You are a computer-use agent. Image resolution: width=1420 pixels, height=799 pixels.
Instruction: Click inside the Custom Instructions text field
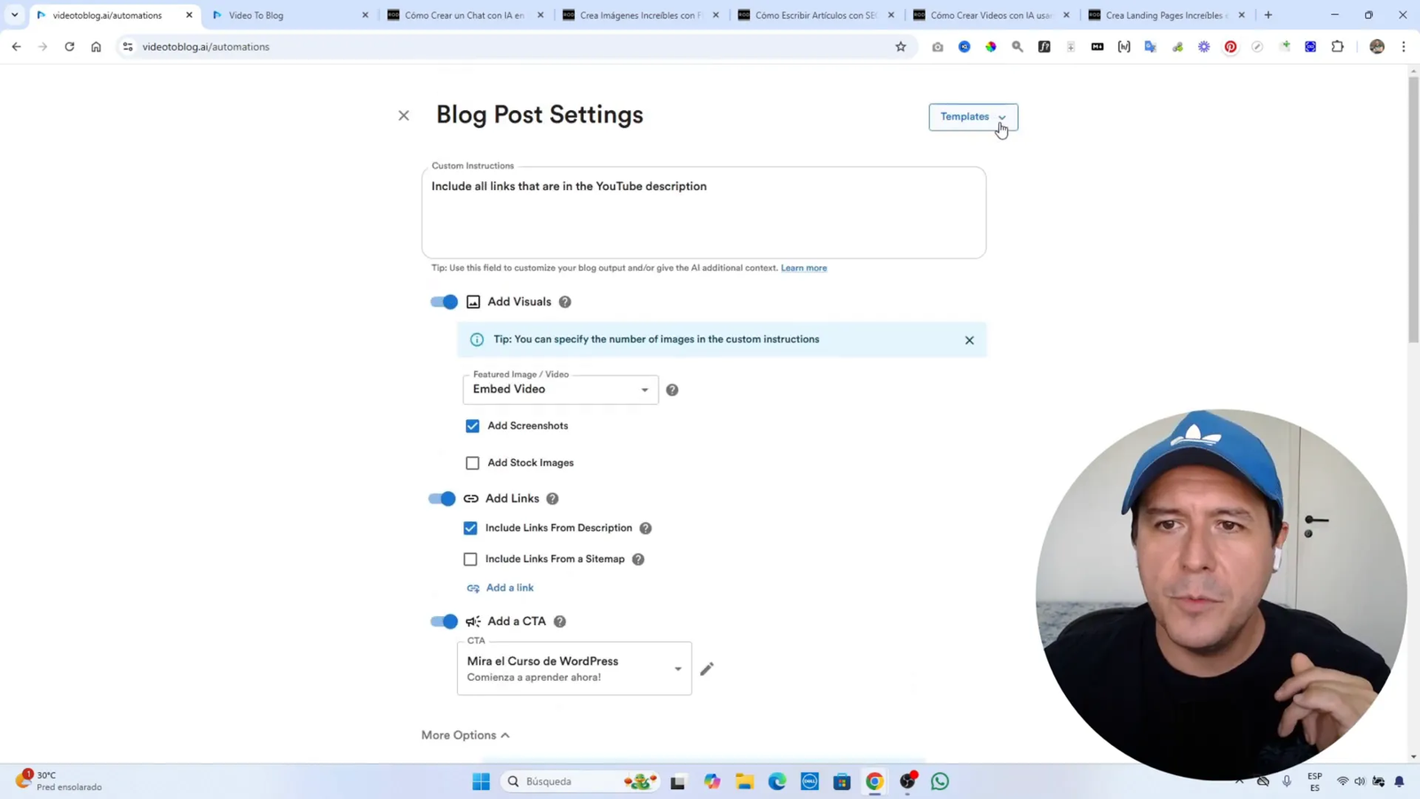click(701, 213)
